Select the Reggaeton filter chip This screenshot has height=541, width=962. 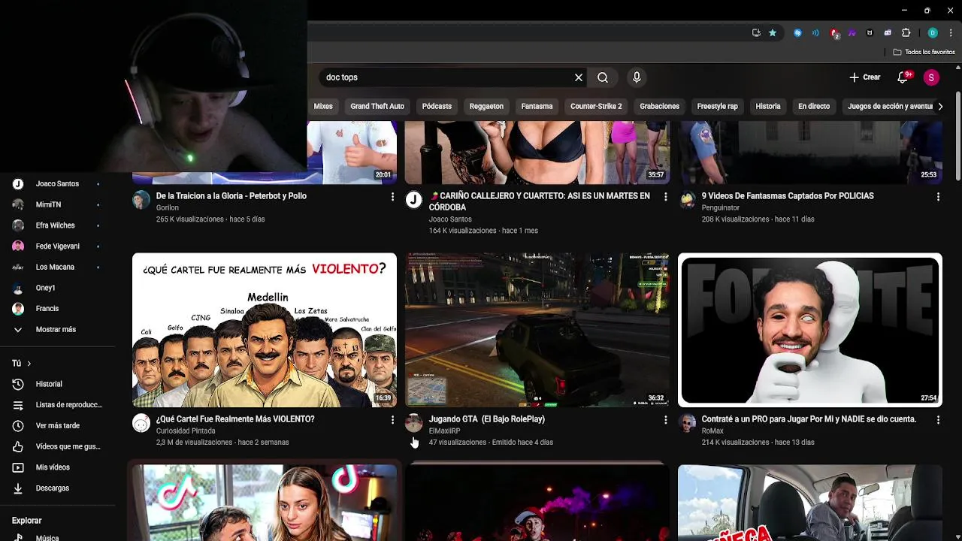(486, 106)
